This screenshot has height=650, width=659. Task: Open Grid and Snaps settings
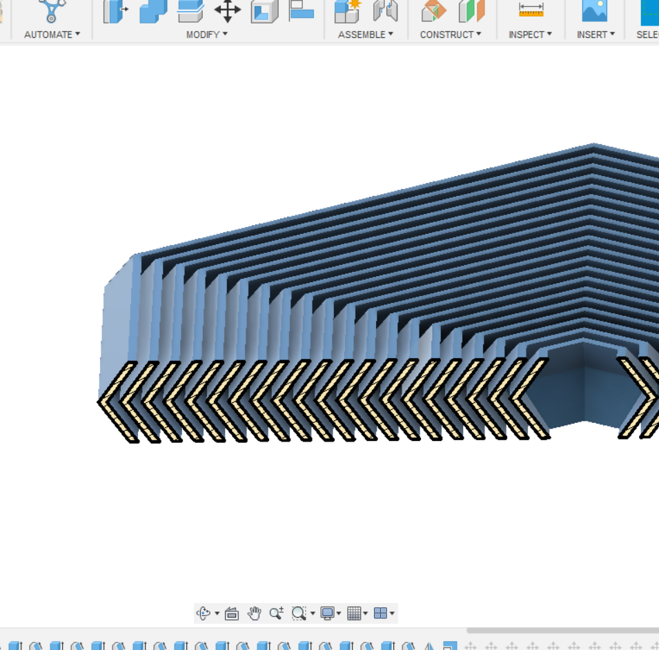[x=354, y=613]
